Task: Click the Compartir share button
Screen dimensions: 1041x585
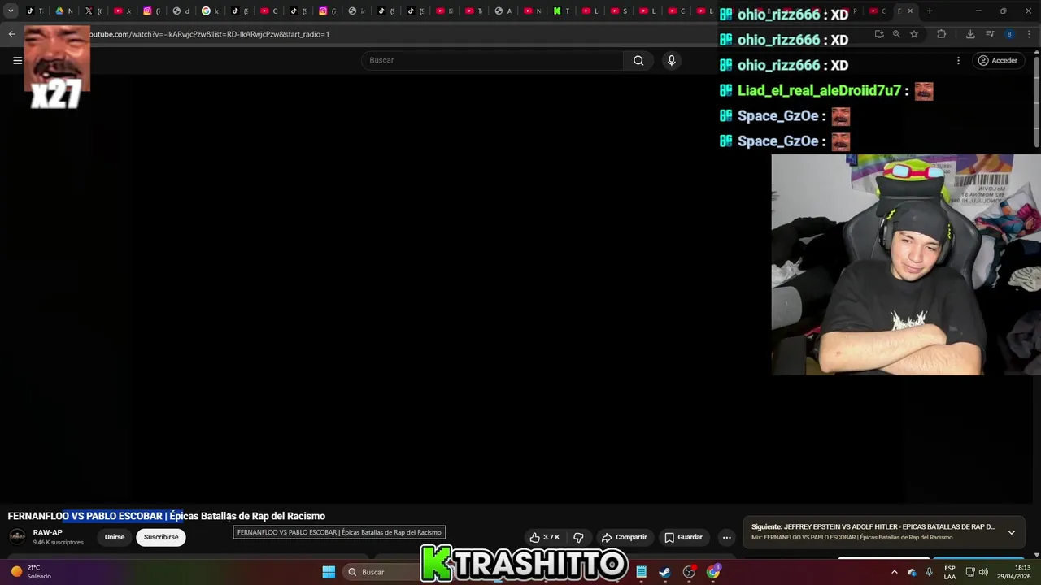Action: [x=624, y=537]
